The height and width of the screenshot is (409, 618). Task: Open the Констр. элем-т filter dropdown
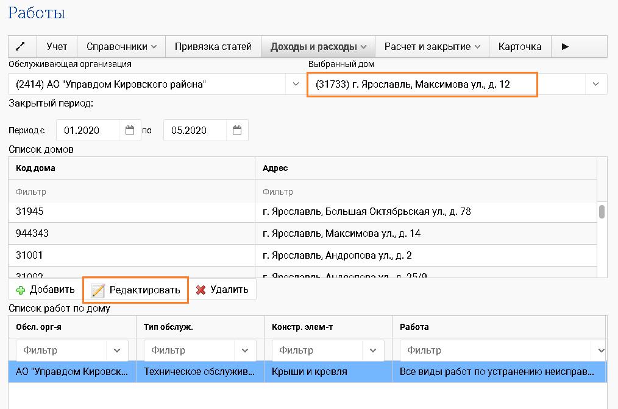pos(373,351)
